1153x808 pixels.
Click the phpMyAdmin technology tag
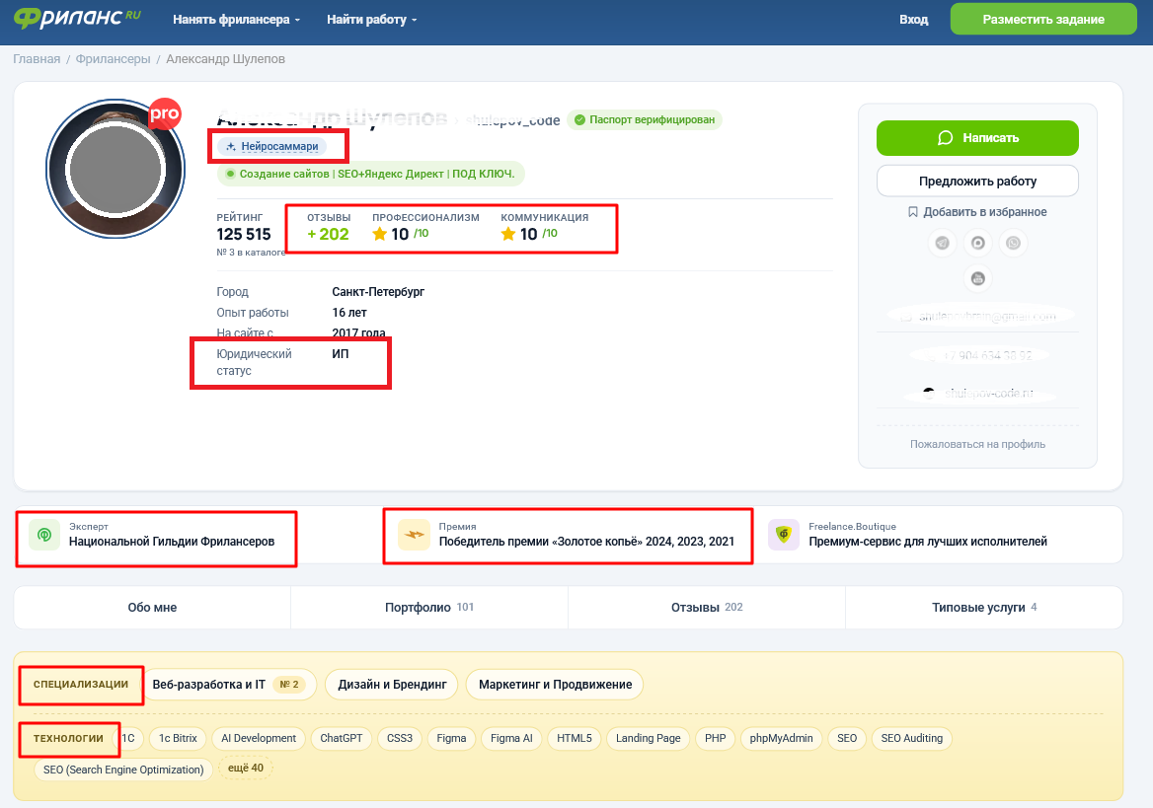[781, 738]
